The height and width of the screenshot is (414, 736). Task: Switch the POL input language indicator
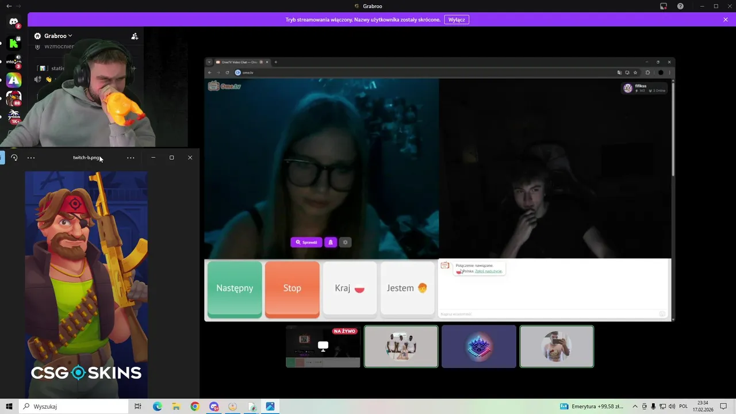[x=684, y=407]
